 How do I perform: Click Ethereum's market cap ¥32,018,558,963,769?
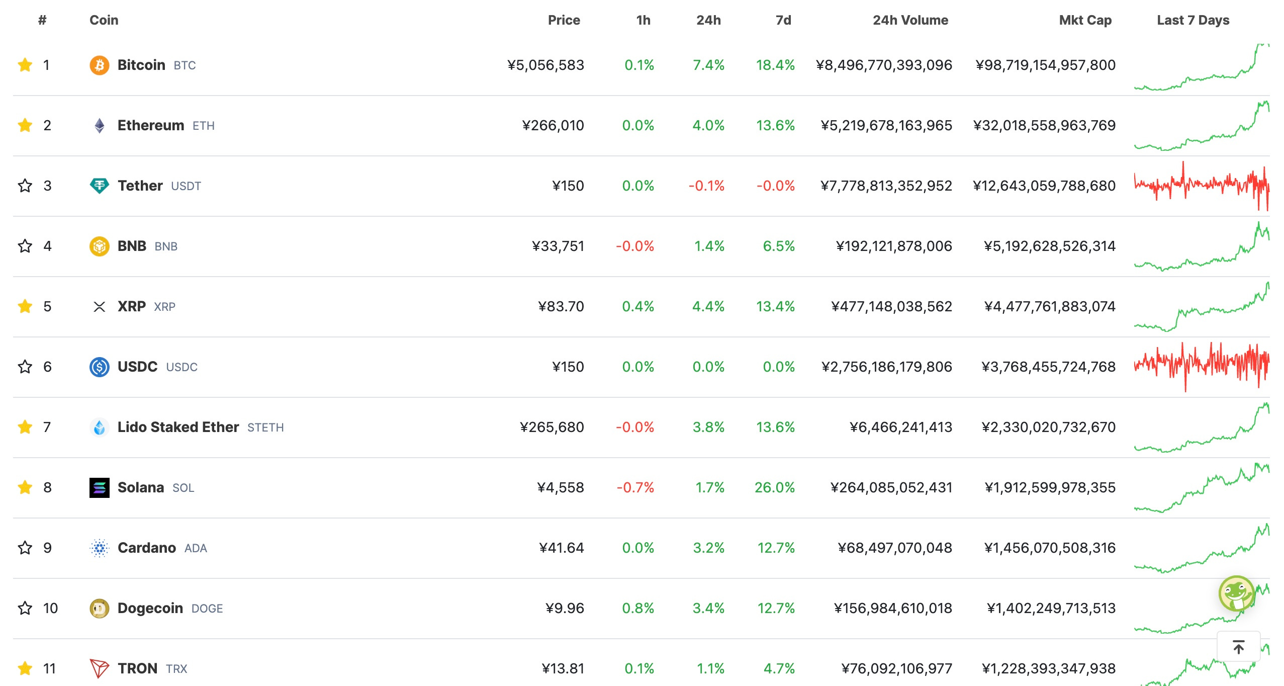1044,125
